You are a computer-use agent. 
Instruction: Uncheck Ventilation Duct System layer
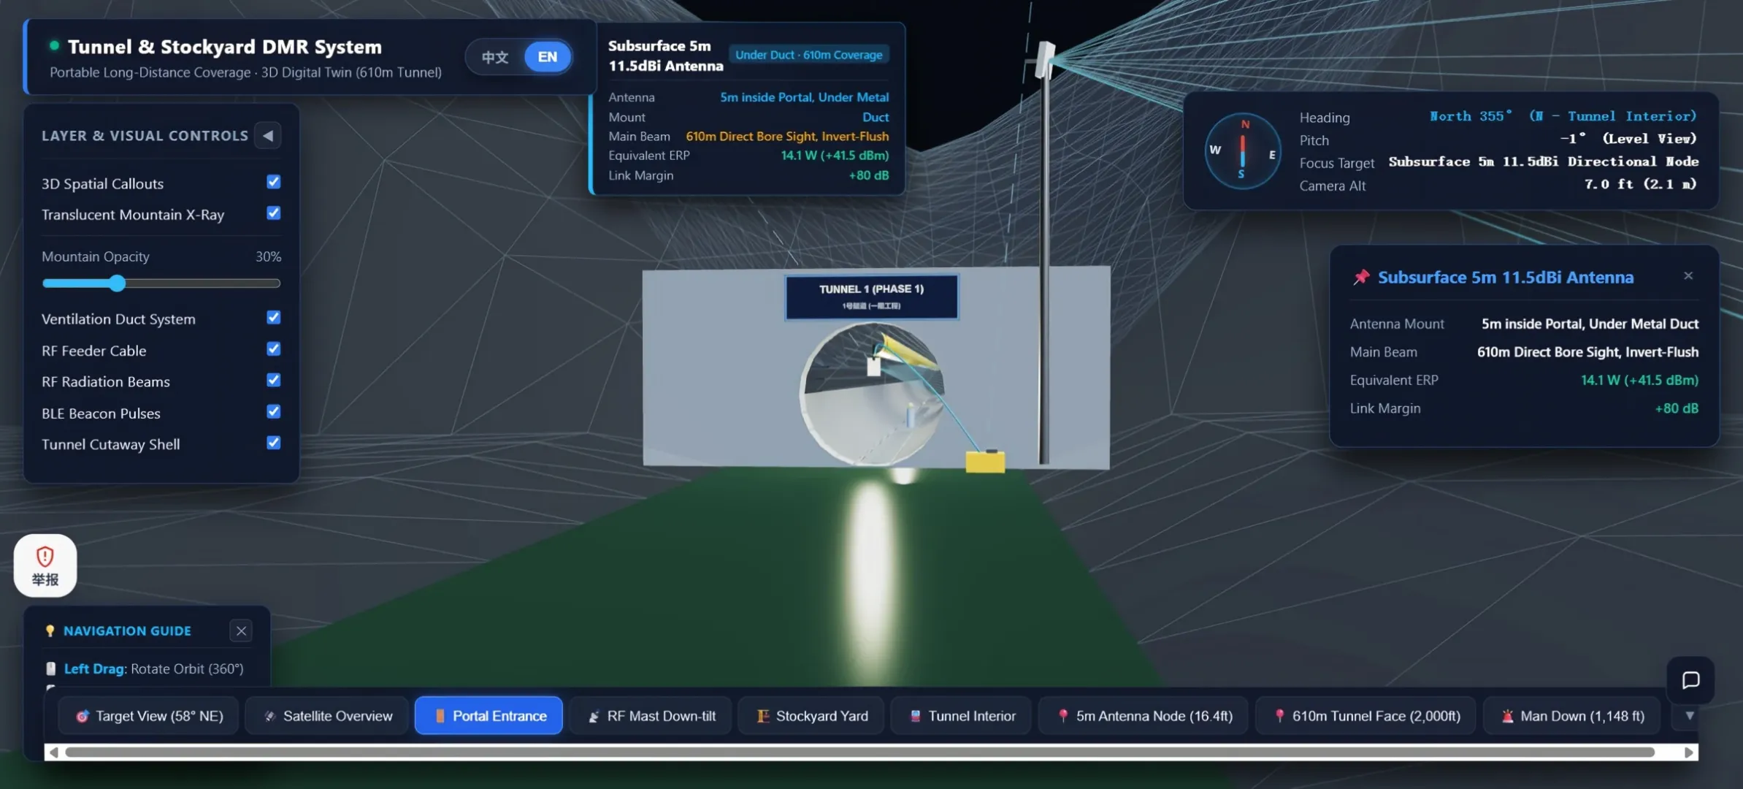[274, 318]
